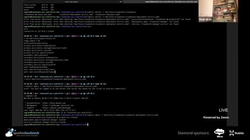The image size is (250, 140).
Task: Click the LIVE indicator label
Action: [223, 110]
